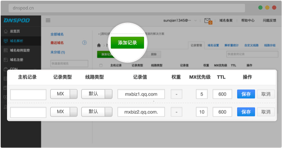Image resolution: width=282 pixels, height=148 pixels.
Task: Open the 默认 line type dropdown in second row
Action: point(97,112)
